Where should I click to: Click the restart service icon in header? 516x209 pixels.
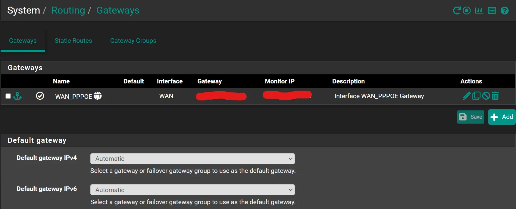click(x=457, y=11)
